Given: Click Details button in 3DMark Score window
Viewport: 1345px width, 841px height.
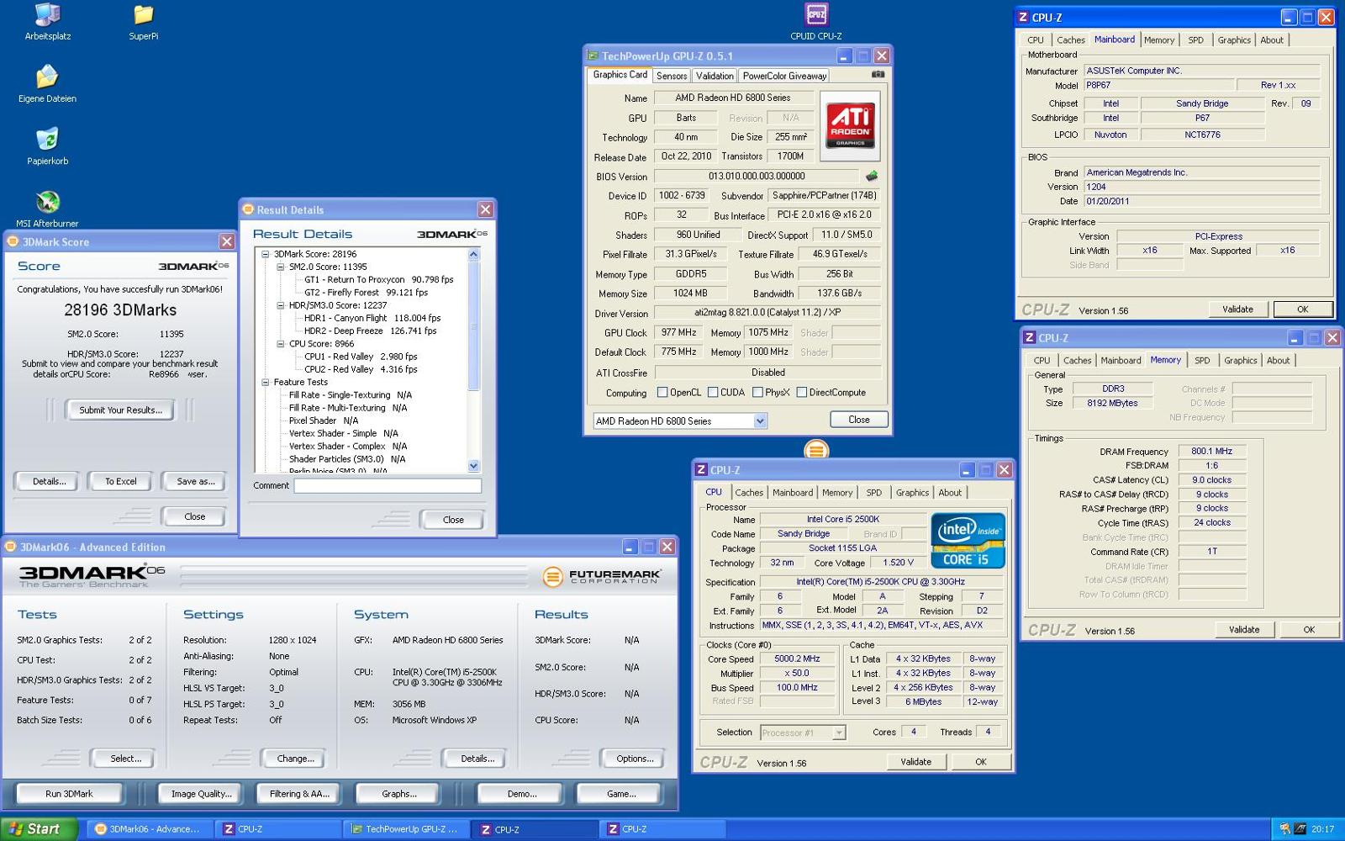Looking at the screenshot, I should pos(49,481).
